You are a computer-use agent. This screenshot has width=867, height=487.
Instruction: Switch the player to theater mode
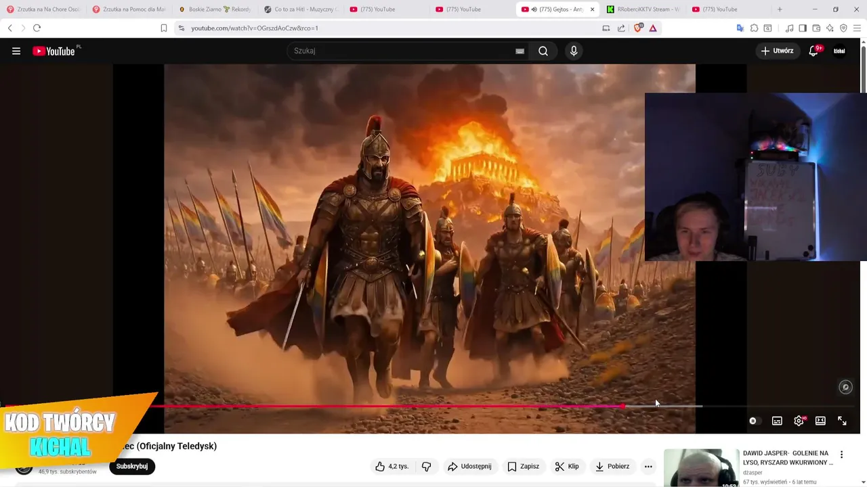820,421
